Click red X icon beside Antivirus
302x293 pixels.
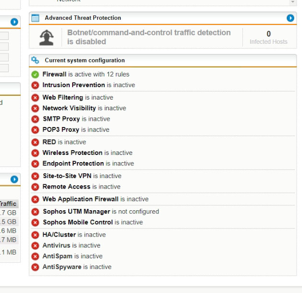[x=35, y=246]
